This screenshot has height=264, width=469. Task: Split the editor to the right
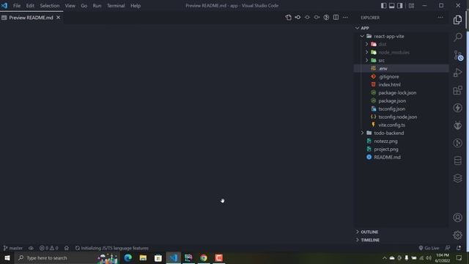tap(336, 18)
